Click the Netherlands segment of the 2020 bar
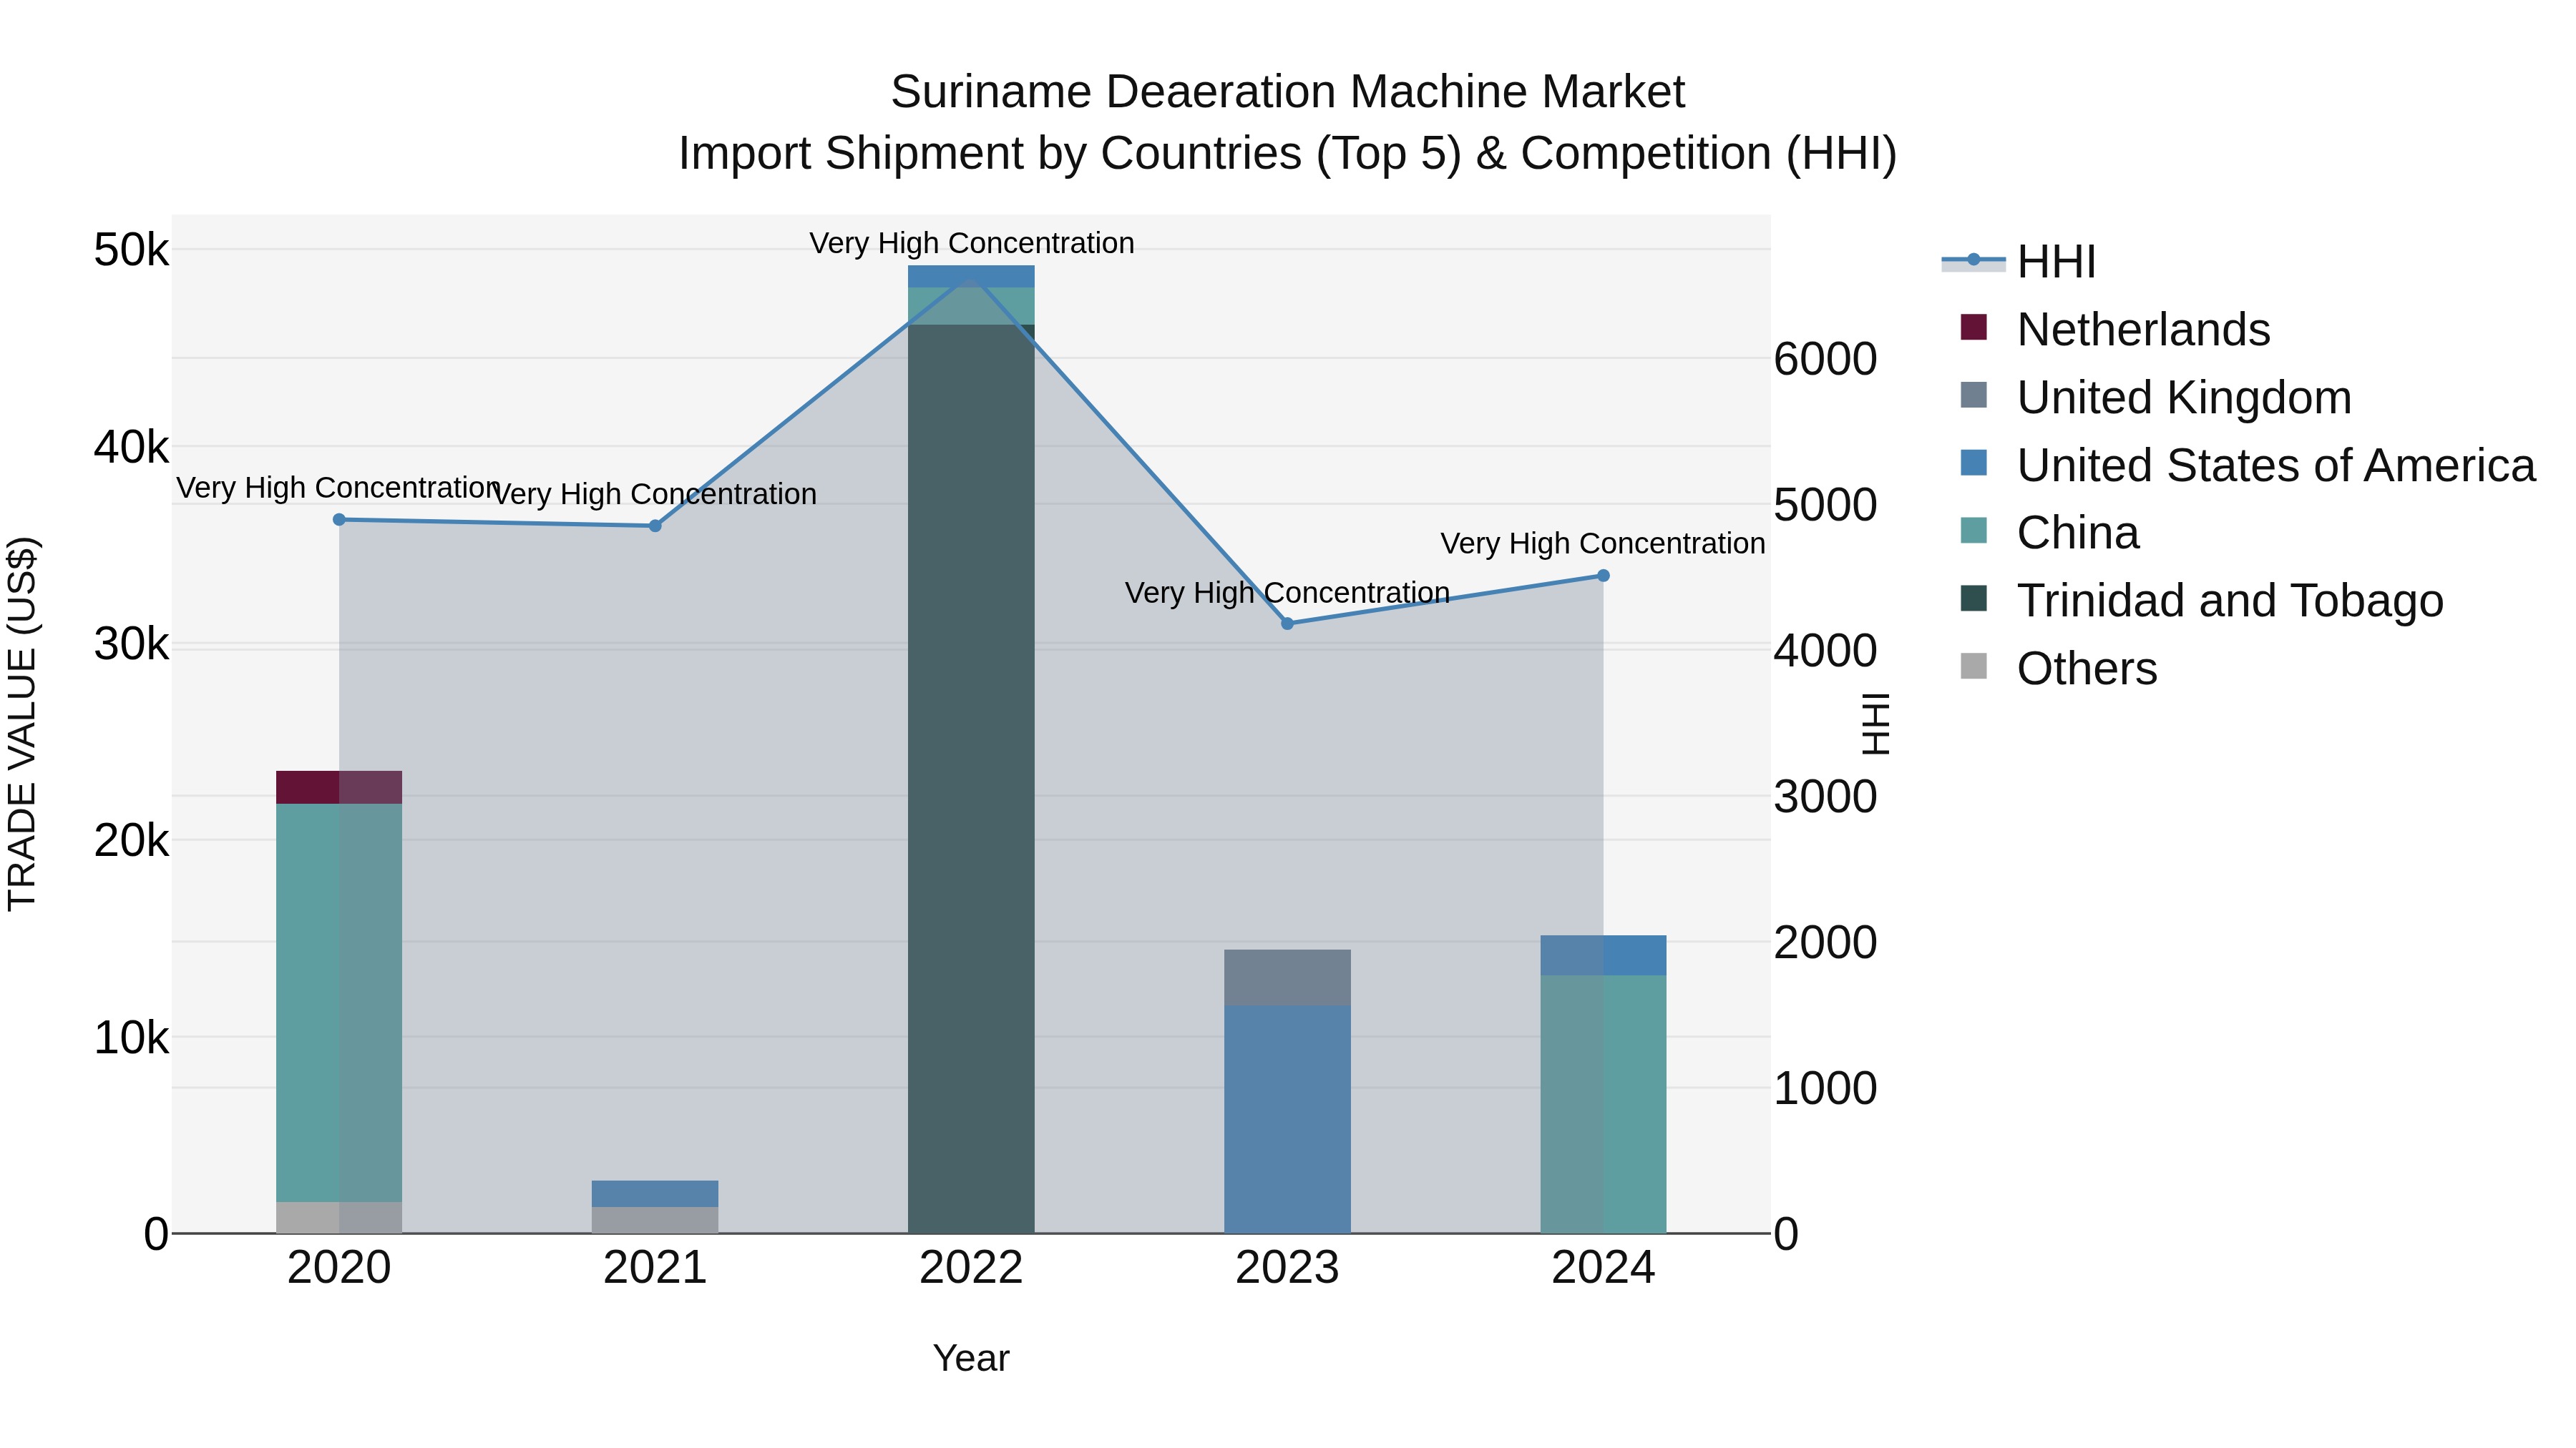The height and width of the screenshot is (1448, 2576). point(339,787)
